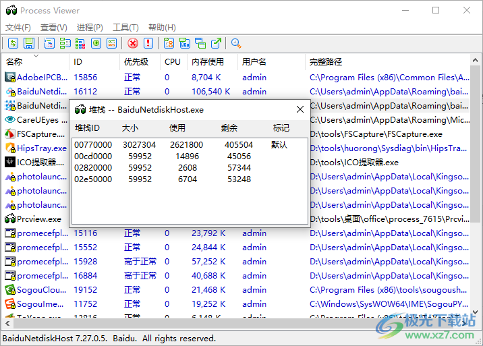This screenshot has width=483, height=346.
Task: Click the ICO提取器 process icon
Action: 10,163
